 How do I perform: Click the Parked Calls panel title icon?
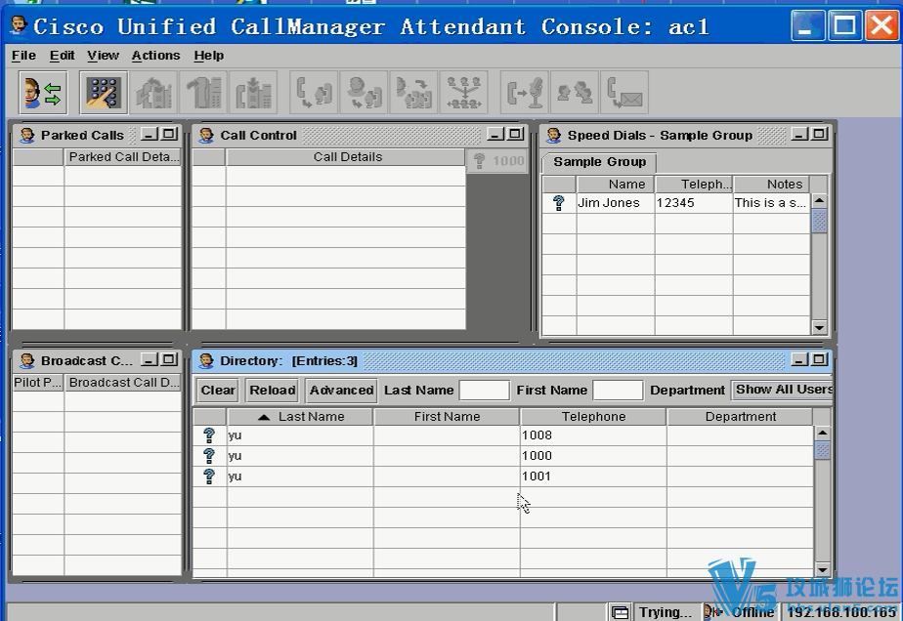27,136
